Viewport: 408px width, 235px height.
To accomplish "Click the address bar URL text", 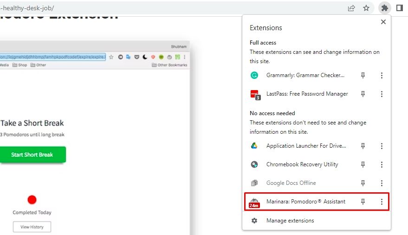I will coord(27,8).
